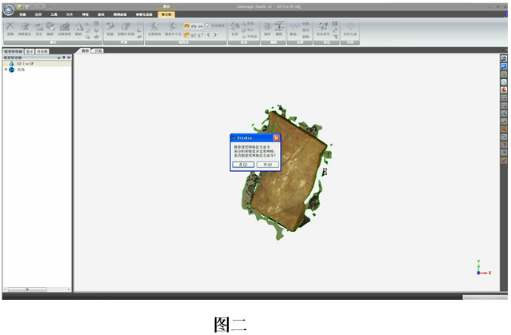Click the model manager horizontal scrollbar
Screen dimensions: 511x335
28,289
